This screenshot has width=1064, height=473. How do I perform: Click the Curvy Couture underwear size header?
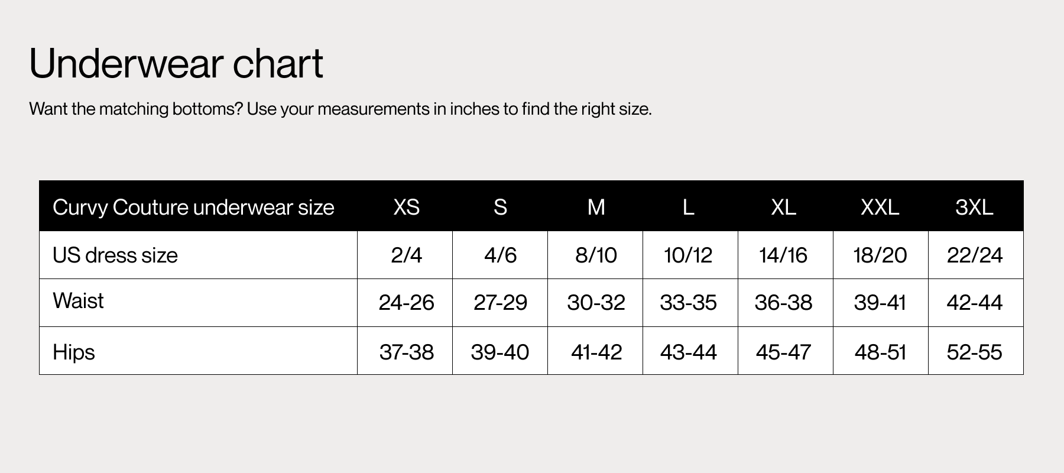tap(193, 208)
